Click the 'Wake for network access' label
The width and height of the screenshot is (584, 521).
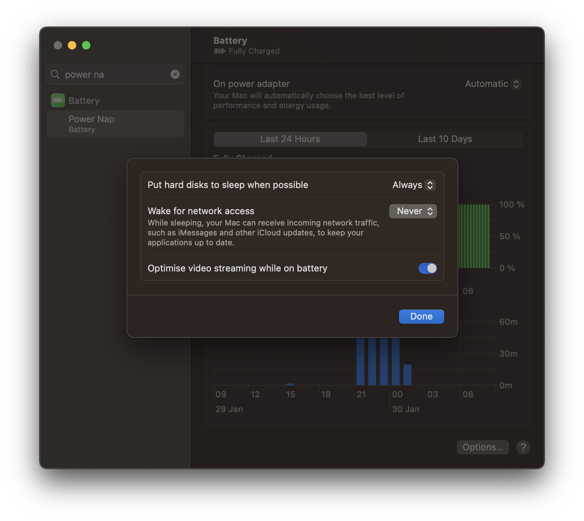201,211
